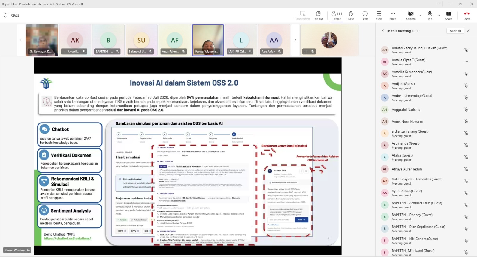Click mute icon for Ayuni Arfina

(x=466, y=193)
